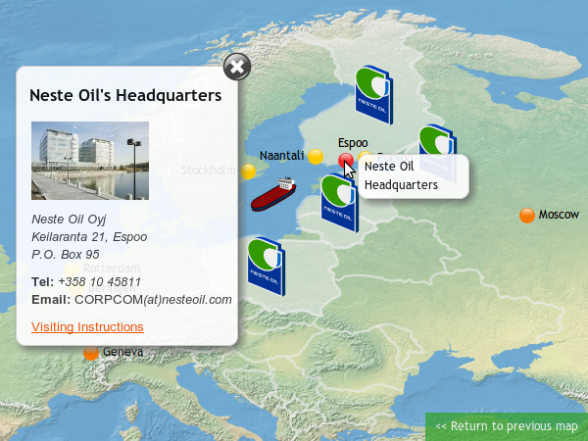Click the Neste Oil station icon right of the popup
Image resolution: width=588 pixels, height=441 pixels.
click(267, 267)
